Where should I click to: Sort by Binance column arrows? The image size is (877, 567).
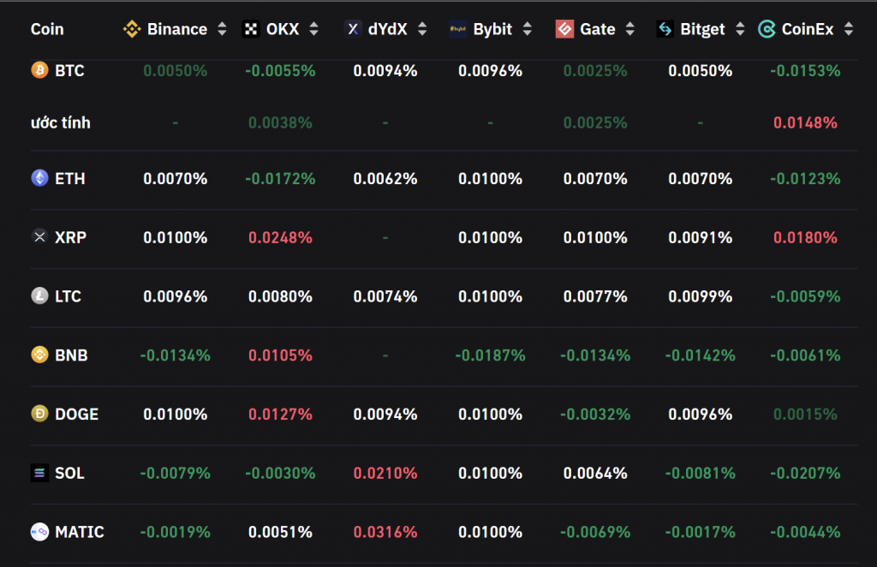222,29
